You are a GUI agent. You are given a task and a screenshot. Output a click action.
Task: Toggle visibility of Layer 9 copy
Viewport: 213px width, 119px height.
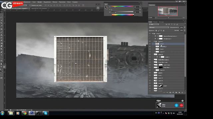coord(150,65)
